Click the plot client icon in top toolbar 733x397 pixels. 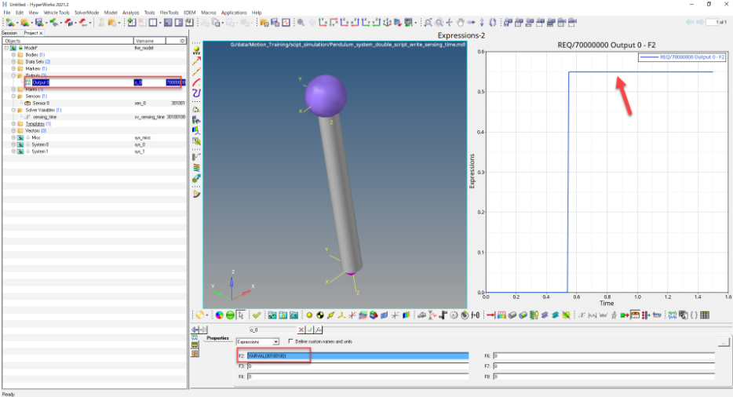point(286,23)
